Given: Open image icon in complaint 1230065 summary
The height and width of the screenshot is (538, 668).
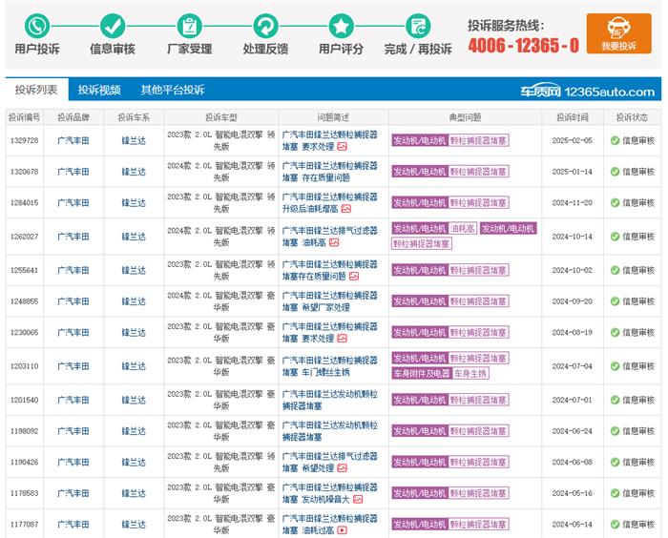Looking at the screenshot, I should tap(342, 339).
